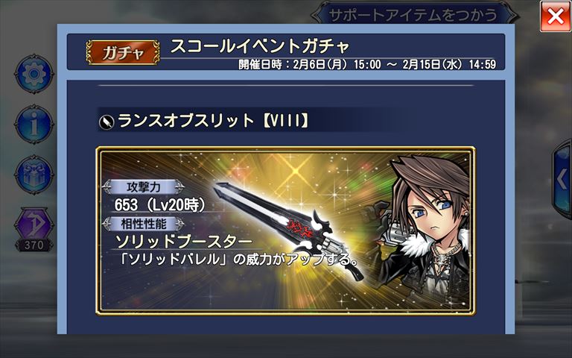Viewport: 572px width, 358px height.
Task: Tap the 相性性能 stat label
Action: point(143,224)
